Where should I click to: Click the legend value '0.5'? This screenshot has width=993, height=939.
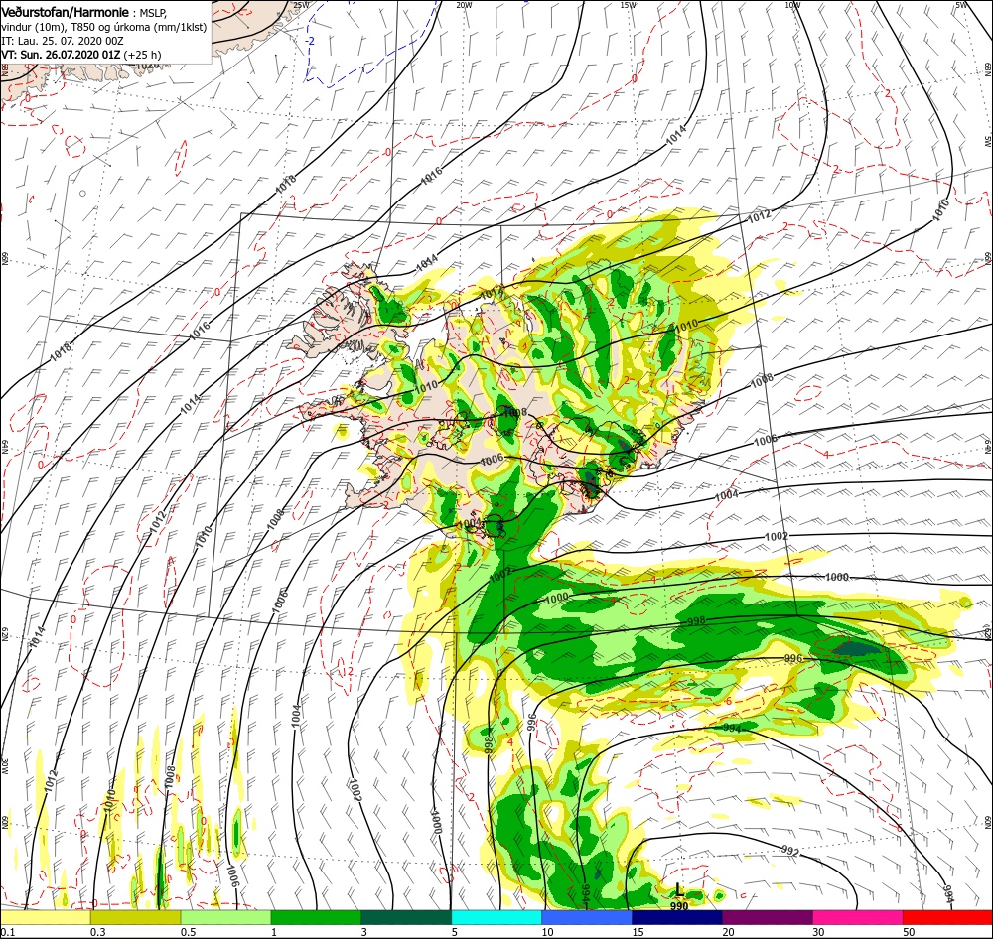(188, 932)
